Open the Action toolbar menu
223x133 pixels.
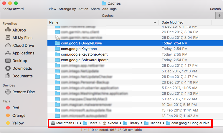83,9
